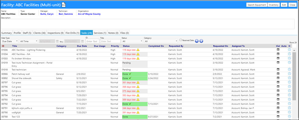The width and height of the screenshot is (299, 120).
Task: Click warning icon on task 01036 status
Action: [x=138, y=50]
